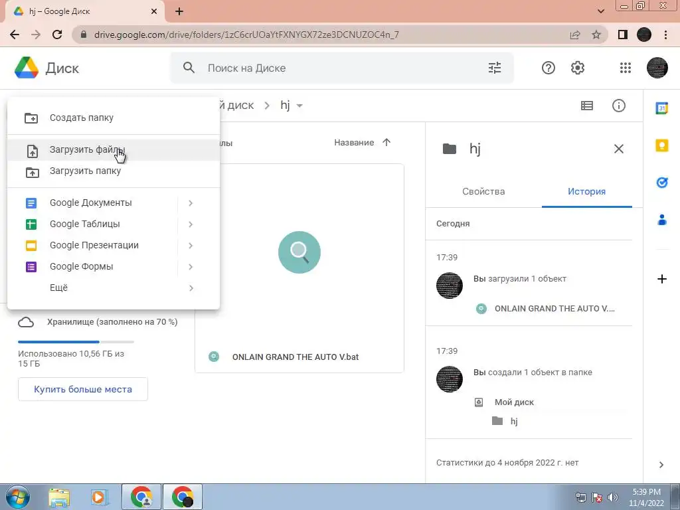Select Google Презентации menu item

(92, 245)
